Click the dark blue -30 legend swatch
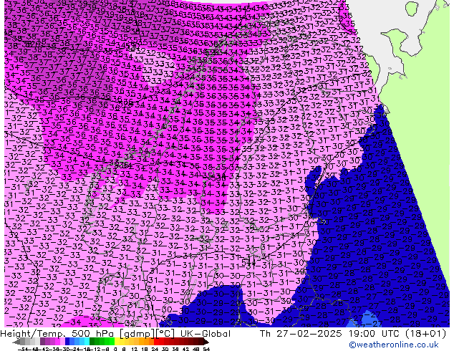 click(67, 342)
